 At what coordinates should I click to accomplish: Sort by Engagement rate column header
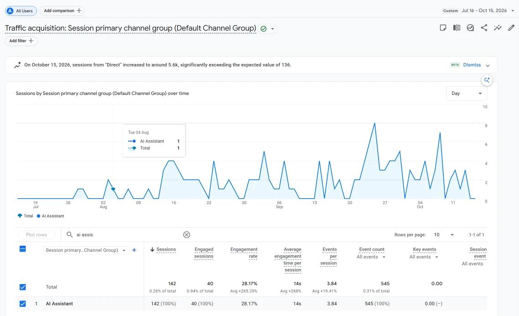coord(244,253)
